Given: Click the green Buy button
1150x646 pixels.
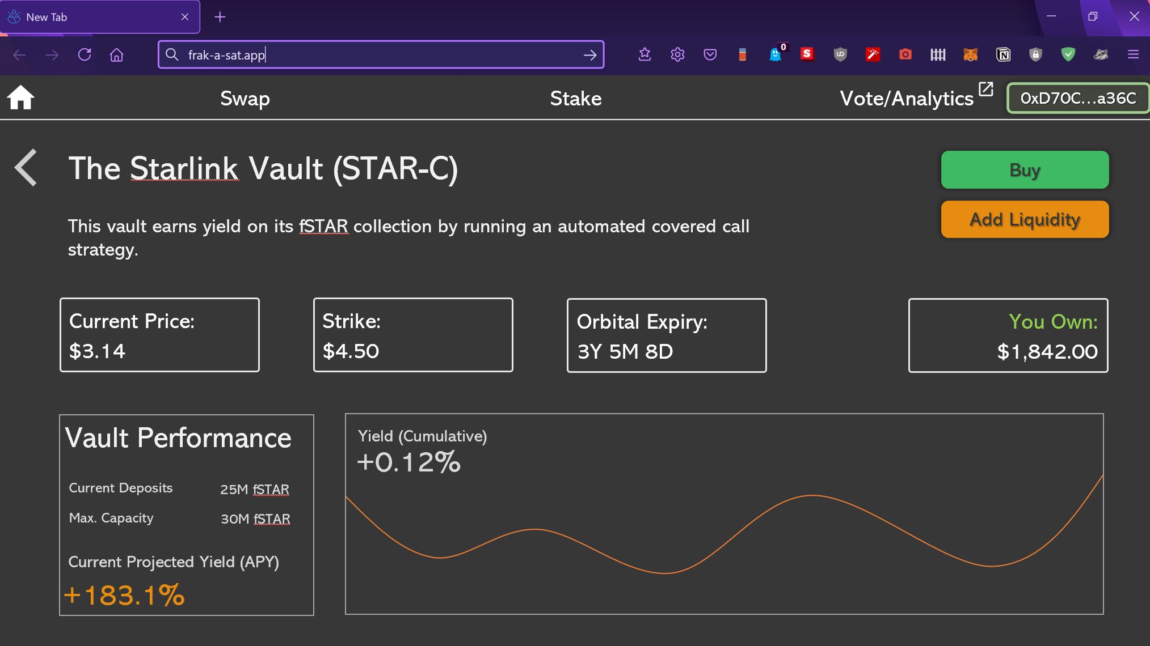Looking at the screenshot, I should tap(1025, 169).
